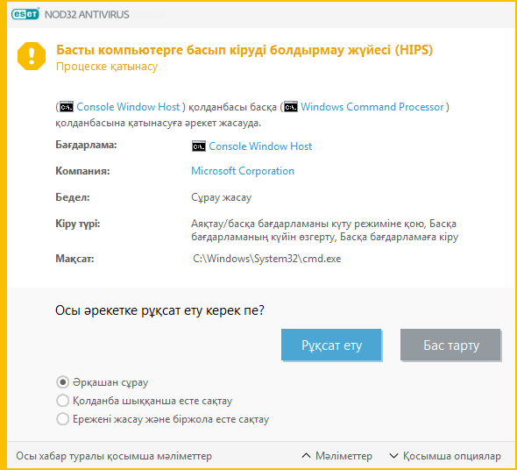This screenshot has height=470, width=517.
Task: Click the Бас тарту deny button
Action: coord(450,345)
